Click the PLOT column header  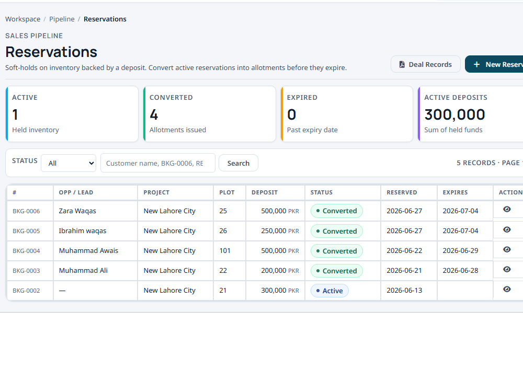[227, 192]
